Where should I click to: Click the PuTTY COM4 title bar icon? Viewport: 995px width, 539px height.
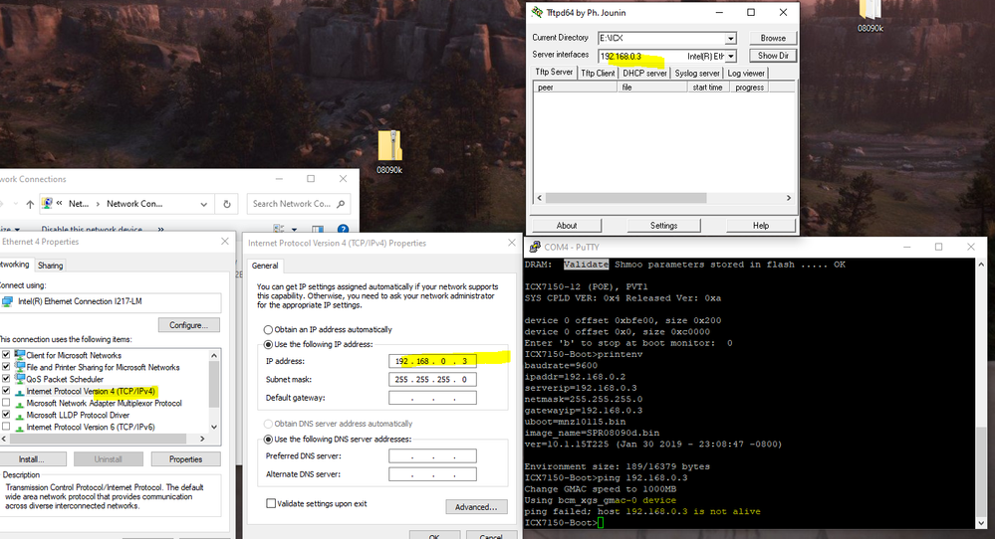(x=535, y=247)
